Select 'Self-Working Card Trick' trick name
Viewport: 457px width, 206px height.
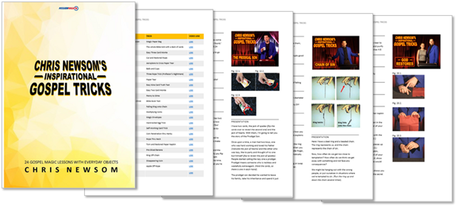click(157, 128)
